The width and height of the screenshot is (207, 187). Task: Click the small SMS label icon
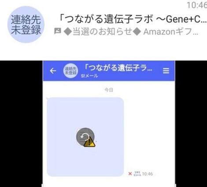point(137,174)
